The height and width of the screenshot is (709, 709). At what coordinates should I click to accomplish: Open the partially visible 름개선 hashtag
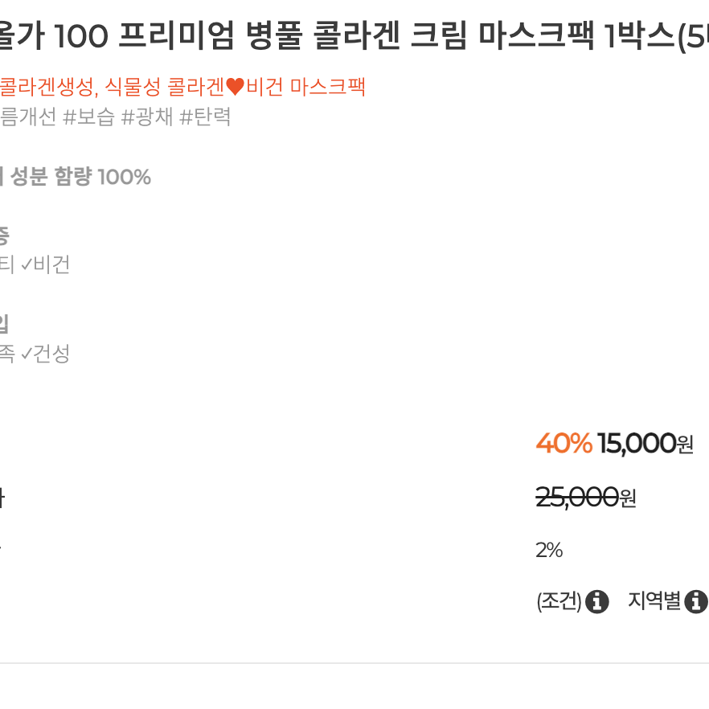(28, 117)
